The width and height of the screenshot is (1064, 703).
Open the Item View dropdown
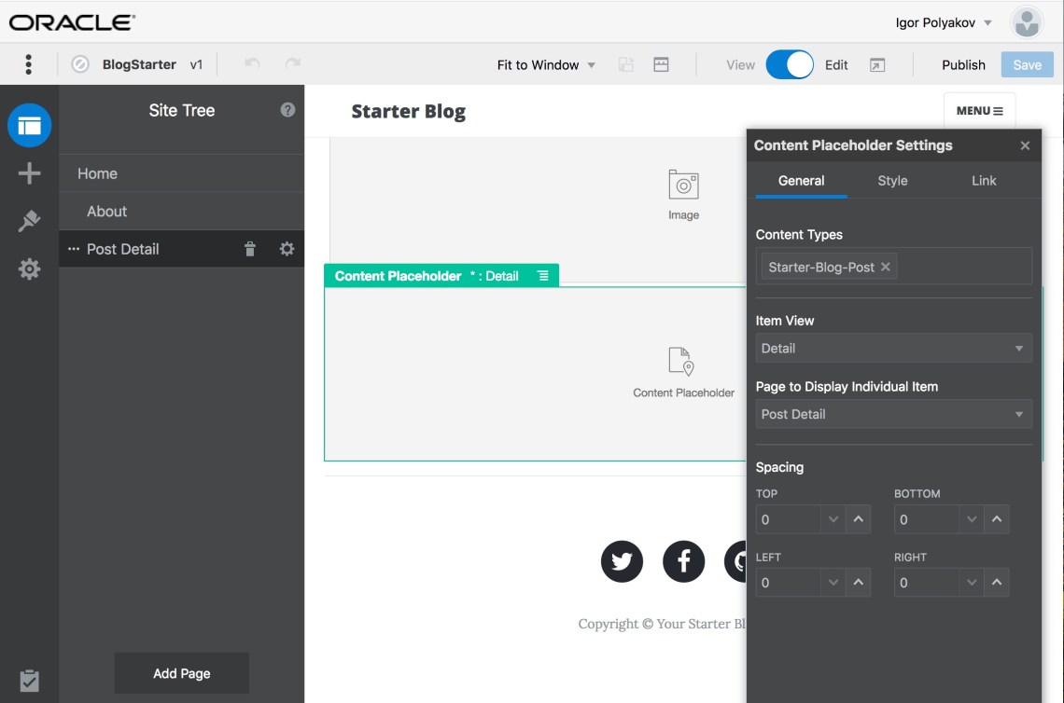pyautogui.click(x=893, y=348)
